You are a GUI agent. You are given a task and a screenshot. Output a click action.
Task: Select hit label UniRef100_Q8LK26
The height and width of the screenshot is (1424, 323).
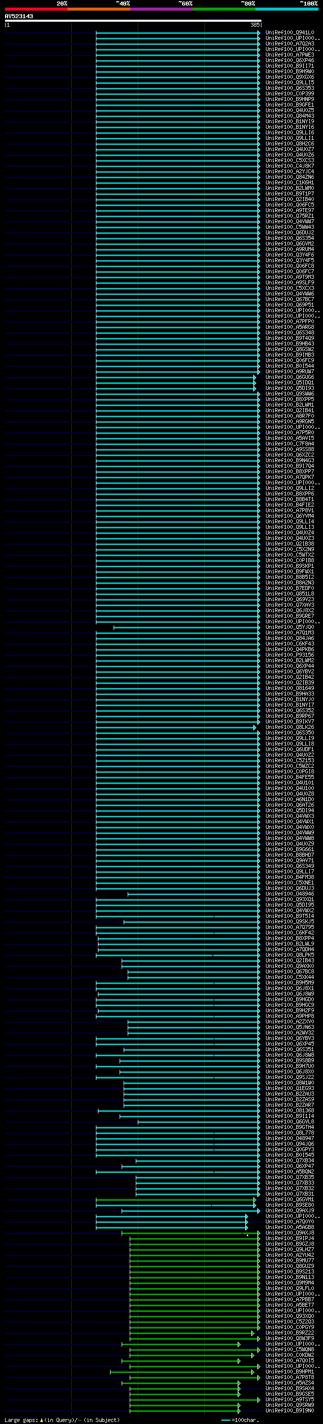coord(289,727)
